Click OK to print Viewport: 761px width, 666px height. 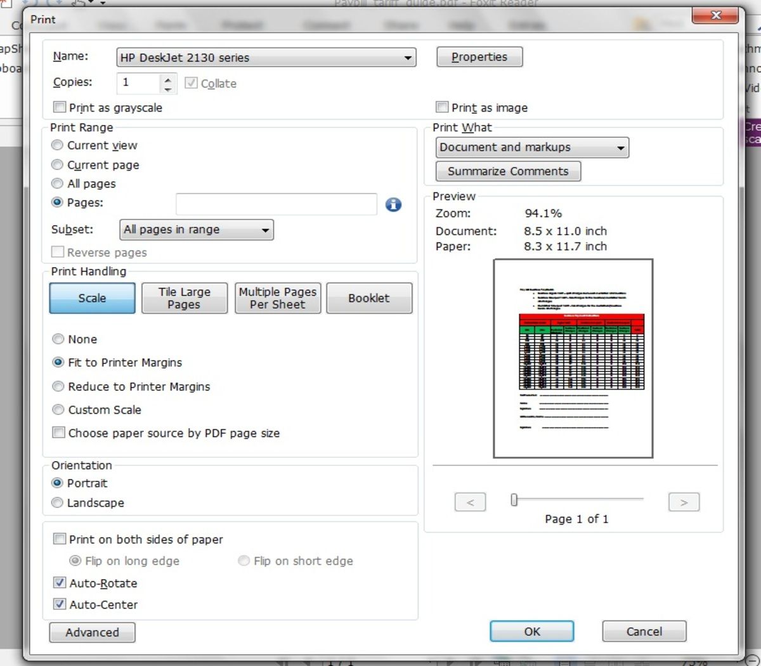point(532,631)
